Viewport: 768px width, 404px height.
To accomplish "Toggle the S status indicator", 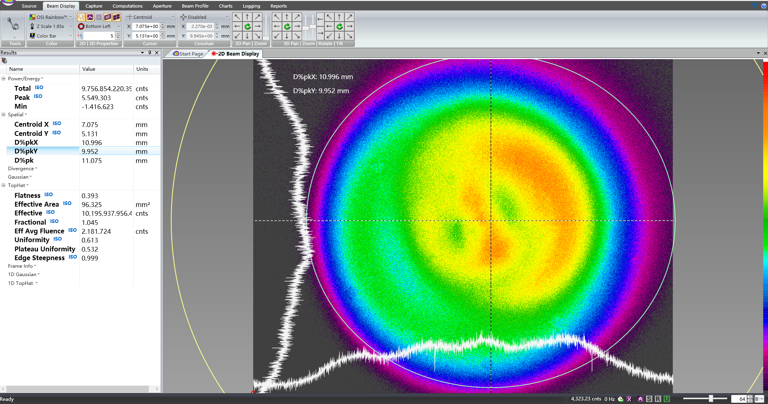I will 649,399.
